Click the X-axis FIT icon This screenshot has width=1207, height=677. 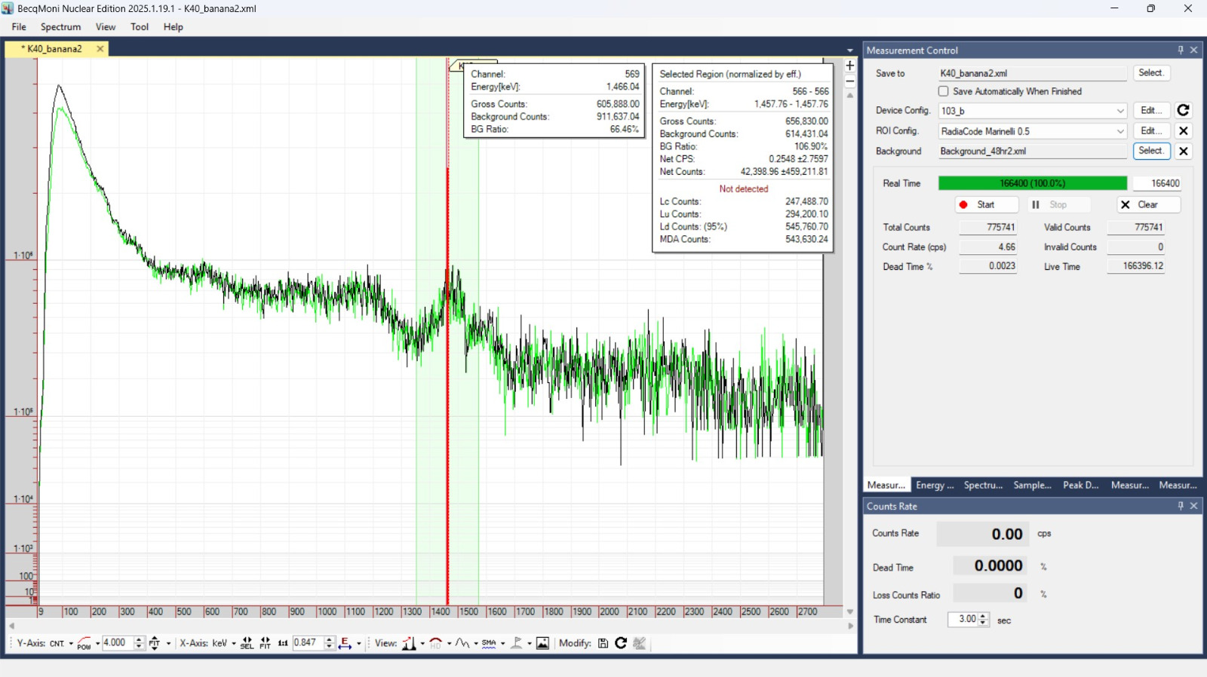tap(265, 643)
